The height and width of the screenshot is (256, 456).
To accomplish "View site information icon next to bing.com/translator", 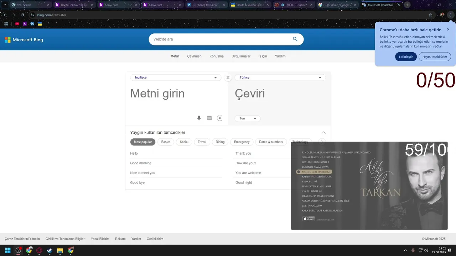I will coord(32,15).
